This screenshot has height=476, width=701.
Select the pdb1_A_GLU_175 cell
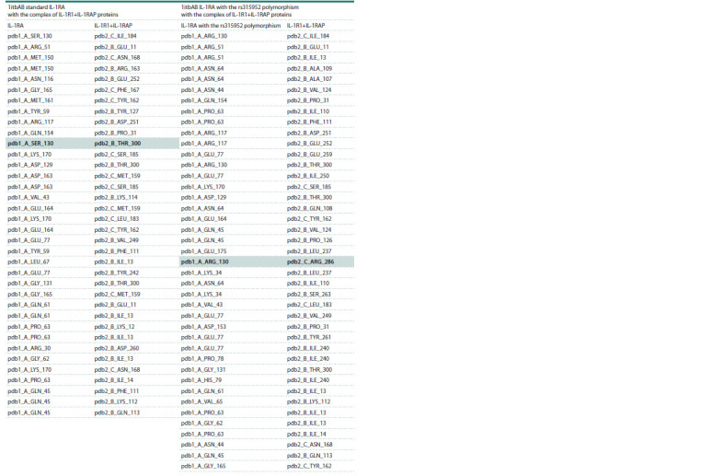(x=204, y=251)
